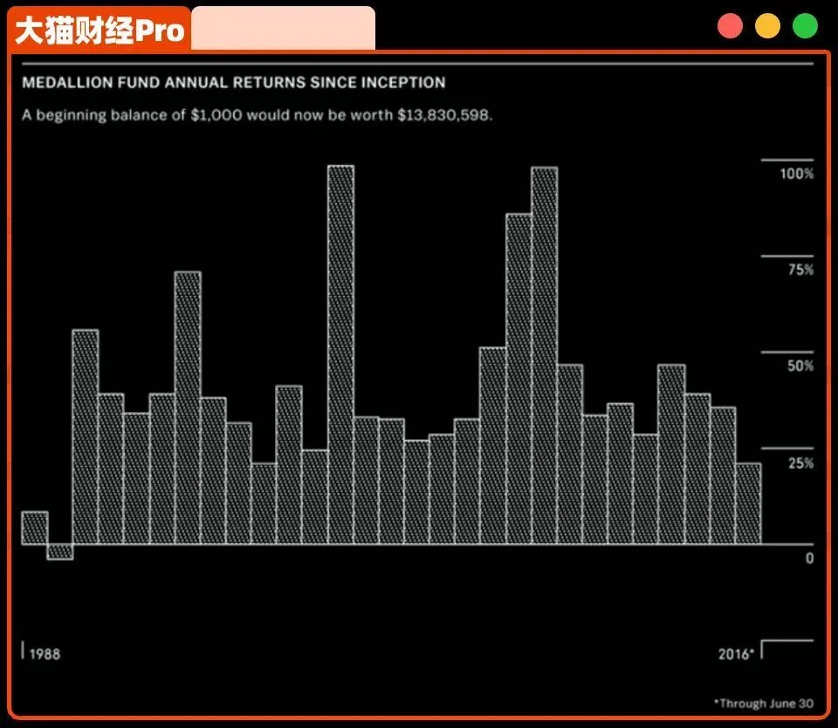This screenshot has height=728, width=838.
Task: Click the first small bar for 1988
Action: pyautogui.click(x=34, y=527)
